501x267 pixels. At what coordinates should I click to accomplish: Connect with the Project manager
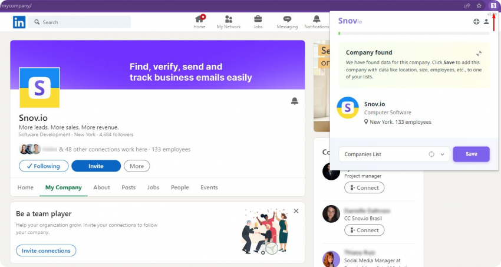coord(364,188)
